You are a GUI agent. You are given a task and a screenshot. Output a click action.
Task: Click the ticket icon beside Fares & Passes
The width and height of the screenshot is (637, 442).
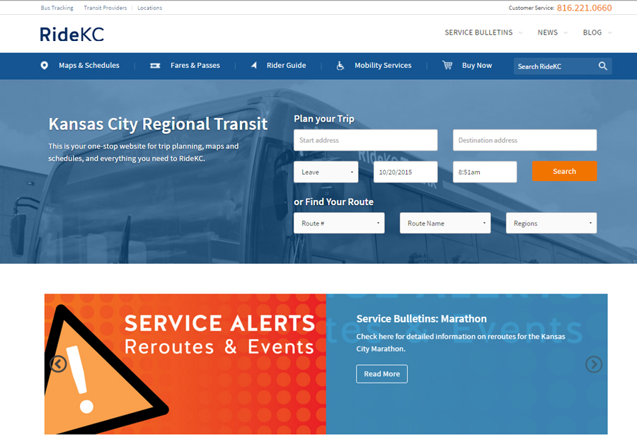pos(155,65)
